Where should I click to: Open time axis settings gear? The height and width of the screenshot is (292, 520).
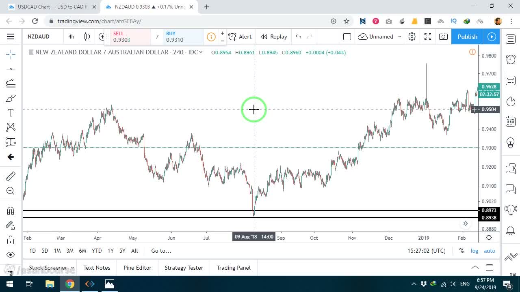[x=489, y=238]
